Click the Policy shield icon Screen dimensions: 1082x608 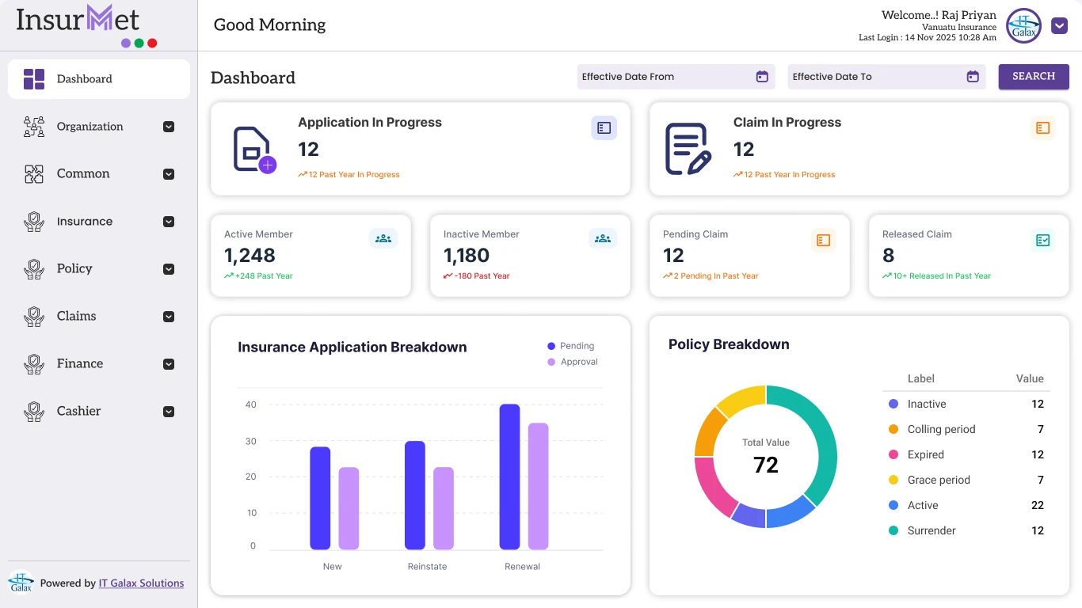[34, 269]
